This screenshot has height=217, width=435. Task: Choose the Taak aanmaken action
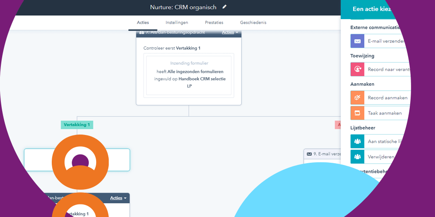381,113
